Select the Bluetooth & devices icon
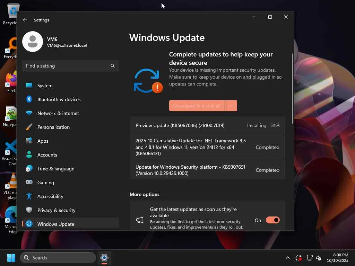This screenshot has width=355, height=266. coord(29,99)
